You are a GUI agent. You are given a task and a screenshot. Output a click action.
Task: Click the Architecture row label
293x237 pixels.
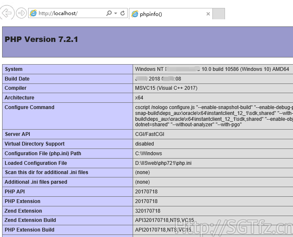tap(19, 98)
